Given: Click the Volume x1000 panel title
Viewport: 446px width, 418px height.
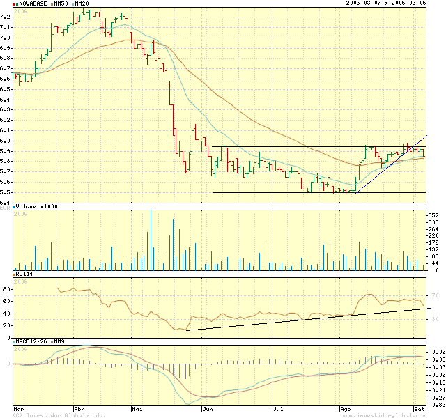Looking at the screenshot, I should (x=36, y=206).
